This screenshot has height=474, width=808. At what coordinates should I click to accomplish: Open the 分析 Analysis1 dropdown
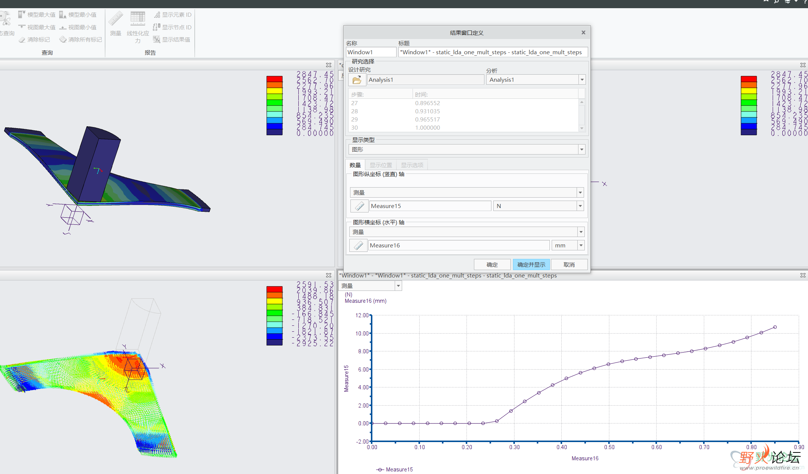582,80
